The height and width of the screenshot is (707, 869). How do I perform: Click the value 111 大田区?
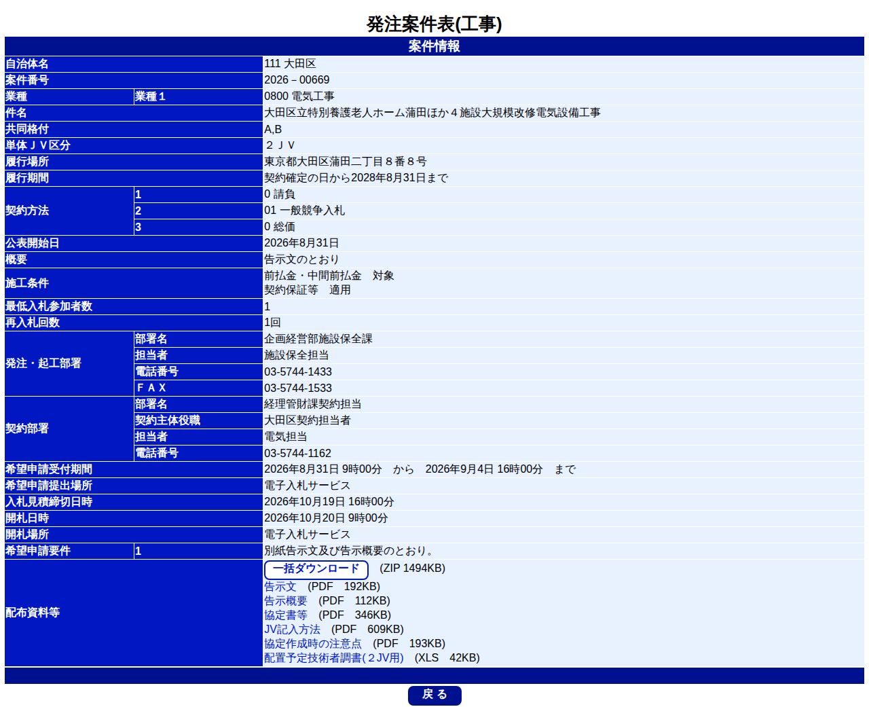pos(290,64)
